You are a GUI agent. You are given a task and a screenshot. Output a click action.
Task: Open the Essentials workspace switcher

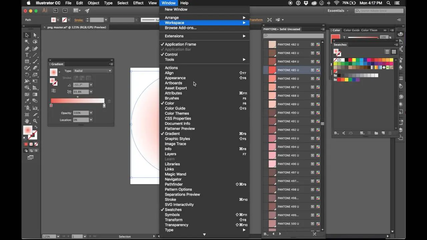coord(338,11)
